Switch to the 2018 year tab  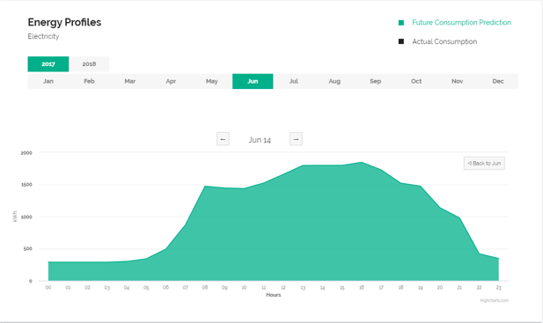[89, 64]
